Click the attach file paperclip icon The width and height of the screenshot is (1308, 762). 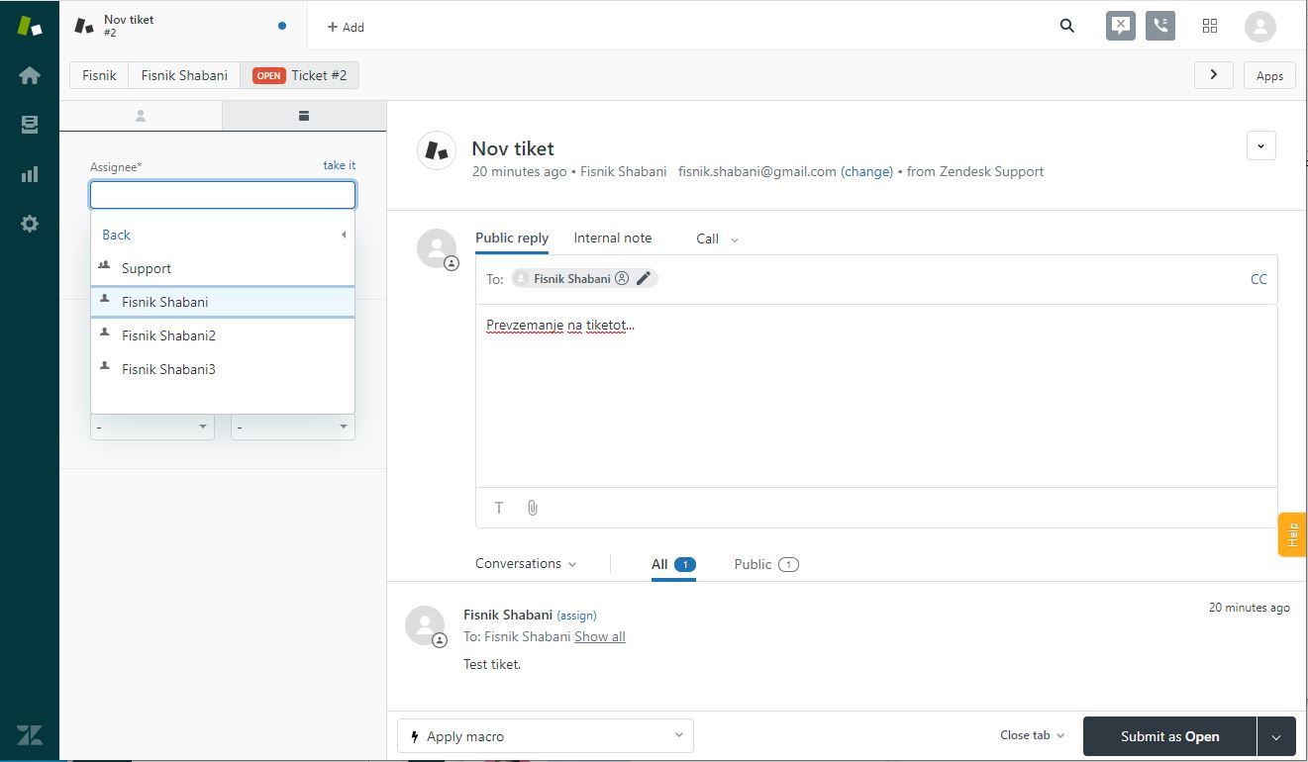tap(532, 508)
